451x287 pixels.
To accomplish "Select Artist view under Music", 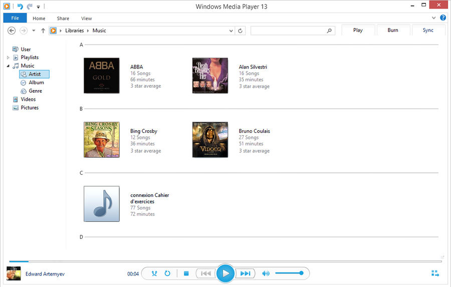I will pyautogui.click(x=35, y=74).
